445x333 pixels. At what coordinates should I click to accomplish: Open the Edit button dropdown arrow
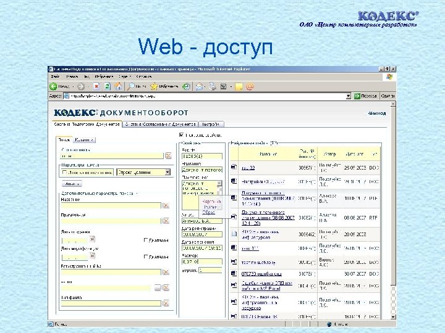231,87
